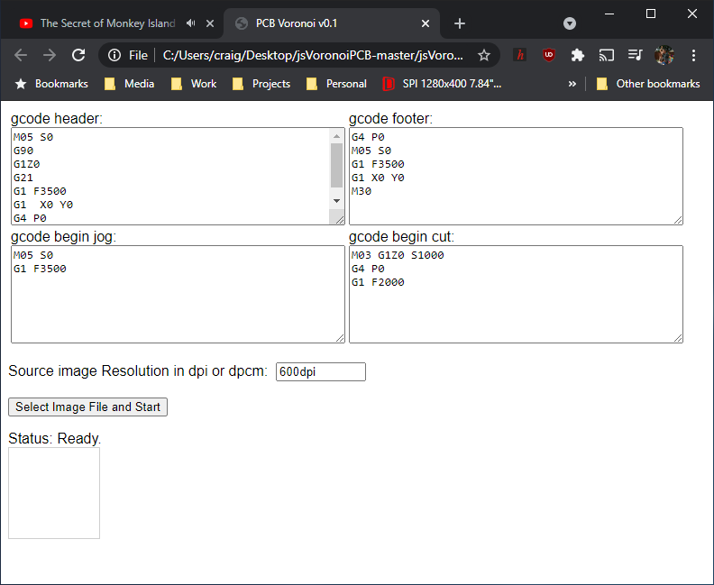
Task: View site information for File URL
Action: coord(114,55)
